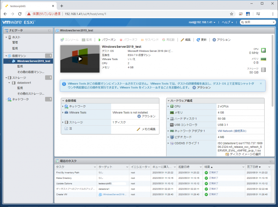Select Storage in navigator tree
The height and width of the screenshot is (207, 278).
[19, 78]
